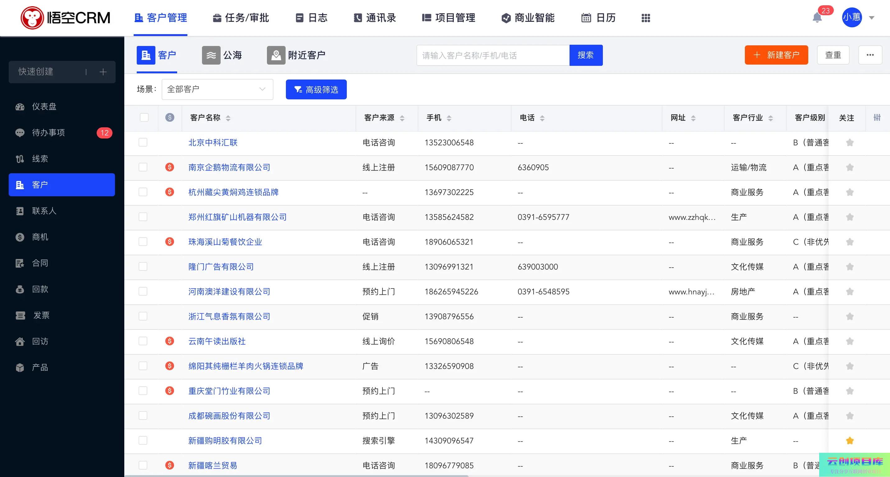Image resolution: width=890 pixels, height=477 pixels.
Task: Click the plus icon in 快速创建
Action: (x=103, y=72)
